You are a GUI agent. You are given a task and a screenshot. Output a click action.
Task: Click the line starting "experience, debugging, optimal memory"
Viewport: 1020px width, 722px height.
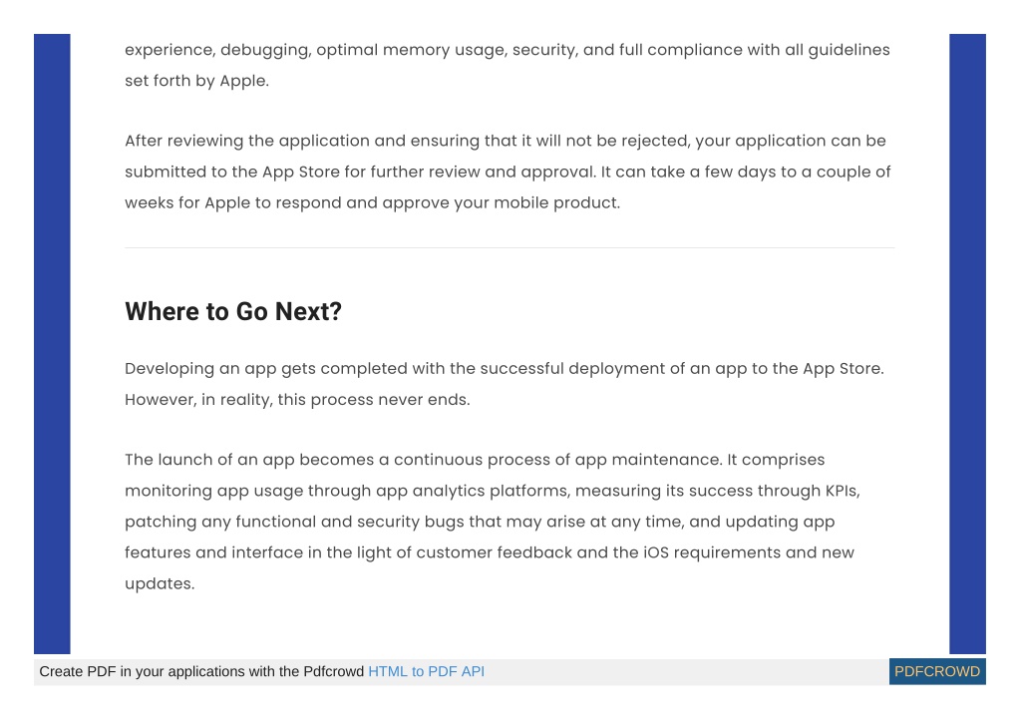click(508, 50)
